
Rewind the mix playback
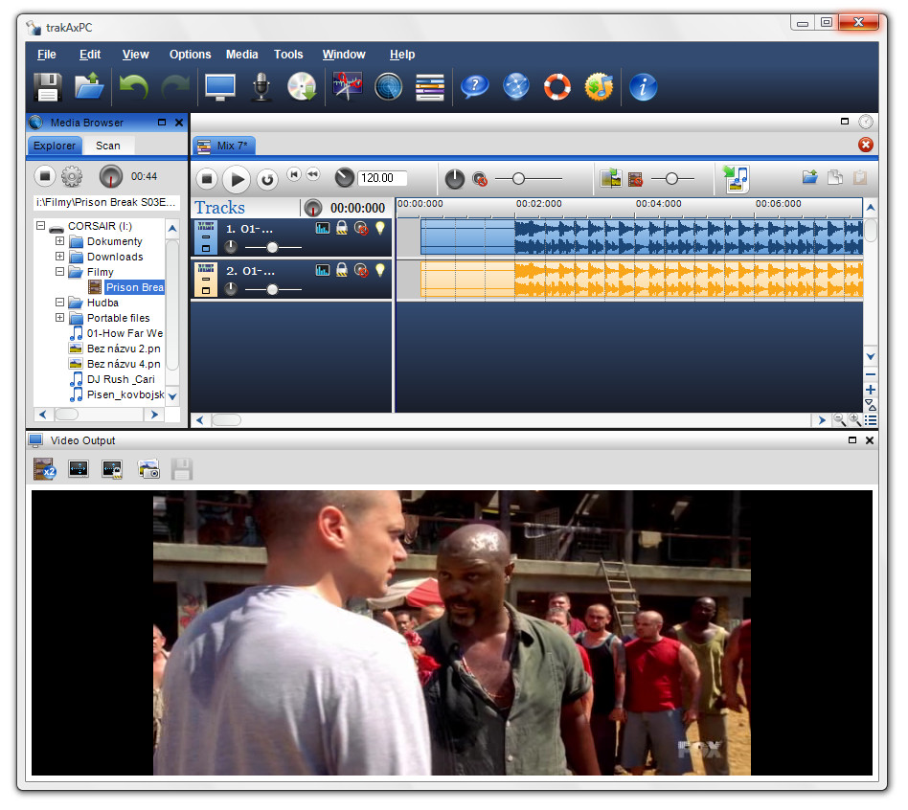point(313,174)
